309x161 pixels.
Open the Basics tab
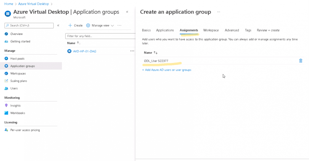tap(146, 30)
